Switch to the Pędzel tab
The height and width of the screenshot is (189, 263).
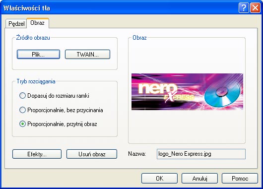[16, 24]
